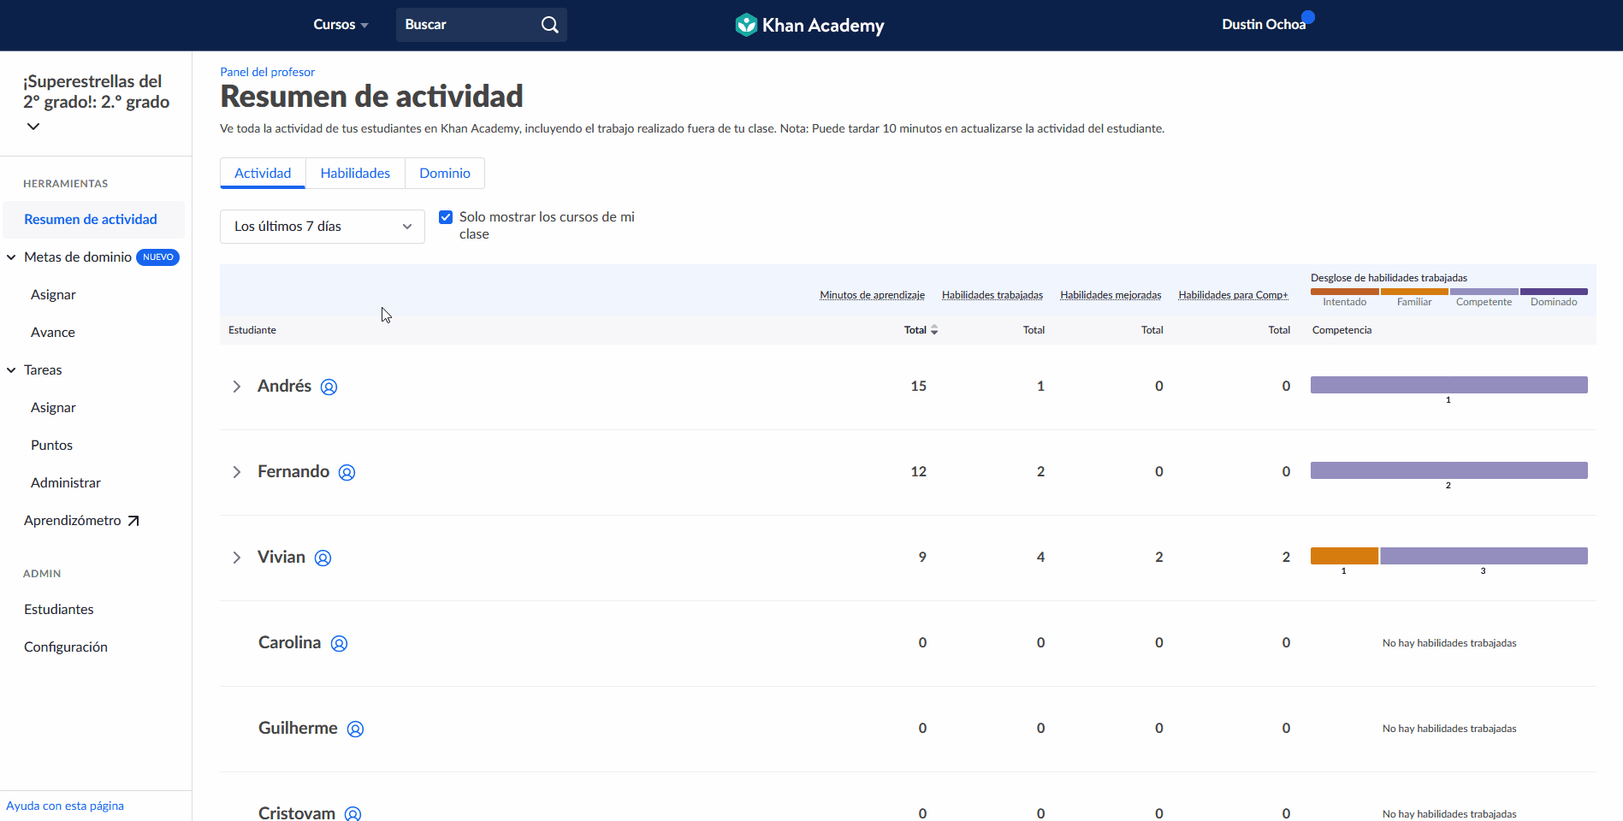Open Asignar under Metas de dominio
The image size is (1623, 821).
click(x=53, y=295)
